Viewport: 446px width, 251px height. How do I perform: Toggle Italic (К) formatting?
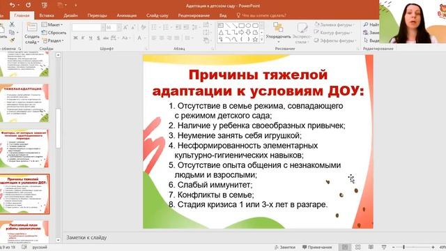tap(83, 38)
